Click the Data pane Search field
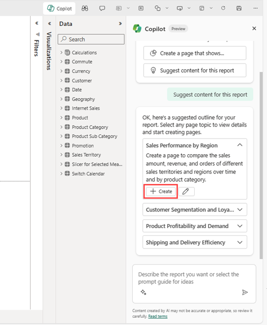This screenshot has height=325, width=267. coord(91,39)
